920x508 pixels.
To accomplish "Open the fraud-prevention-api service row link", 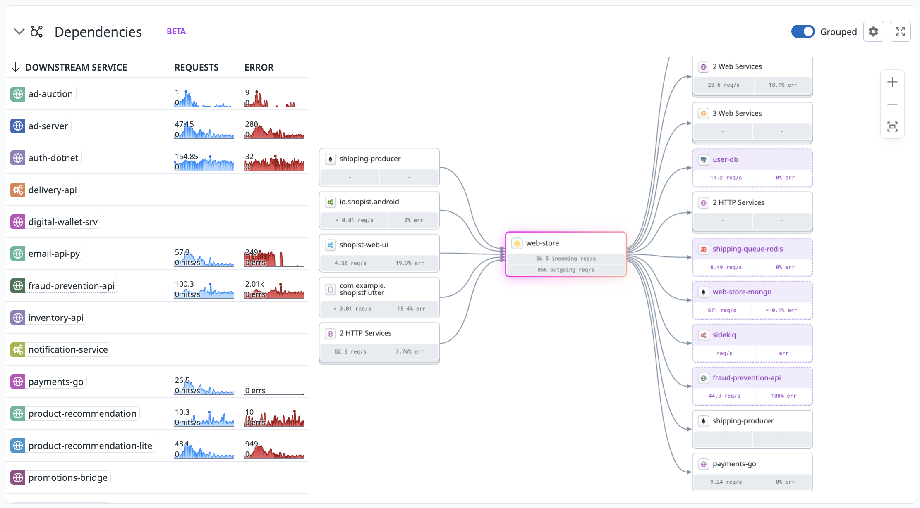I will click(x=71, y=286).
